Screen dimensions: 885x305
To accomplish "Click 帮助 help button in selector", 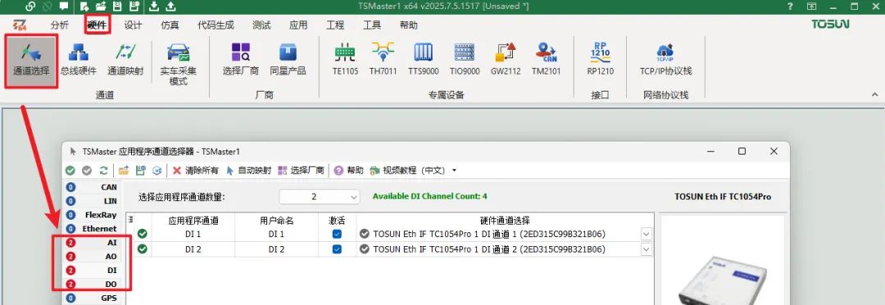I will point(349,171).
